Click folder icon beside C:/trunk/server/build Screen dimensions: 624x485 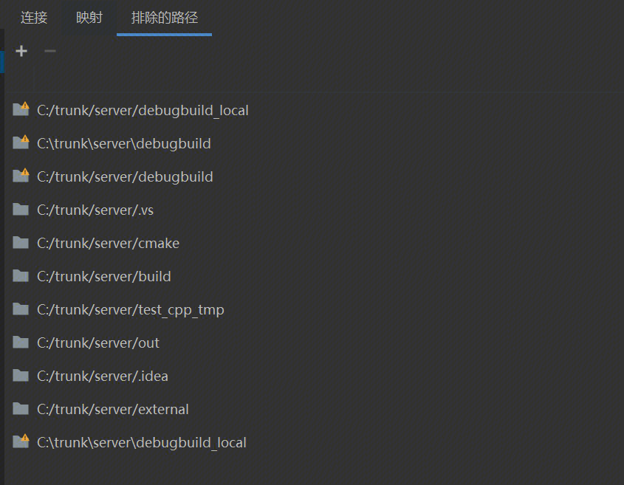(21, 276)
